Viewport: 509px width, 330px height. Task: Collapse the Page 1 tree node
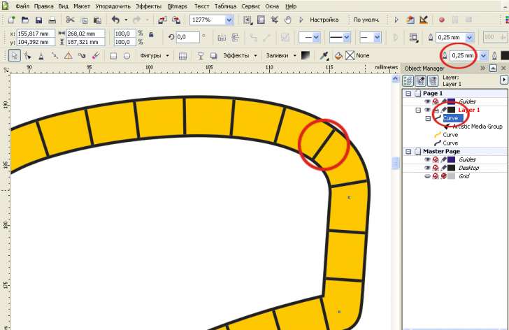tap(408, 93)
